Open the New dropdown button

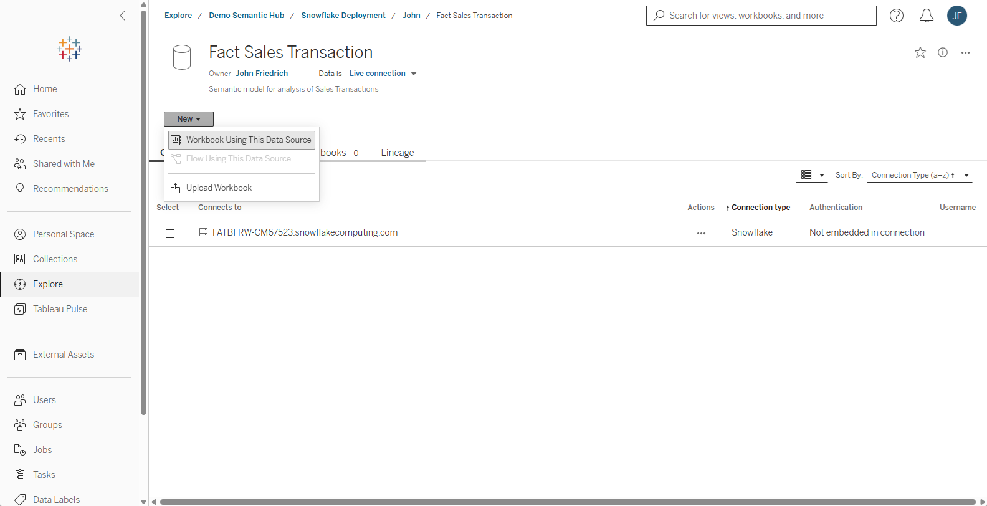click(x=189, y=119)
